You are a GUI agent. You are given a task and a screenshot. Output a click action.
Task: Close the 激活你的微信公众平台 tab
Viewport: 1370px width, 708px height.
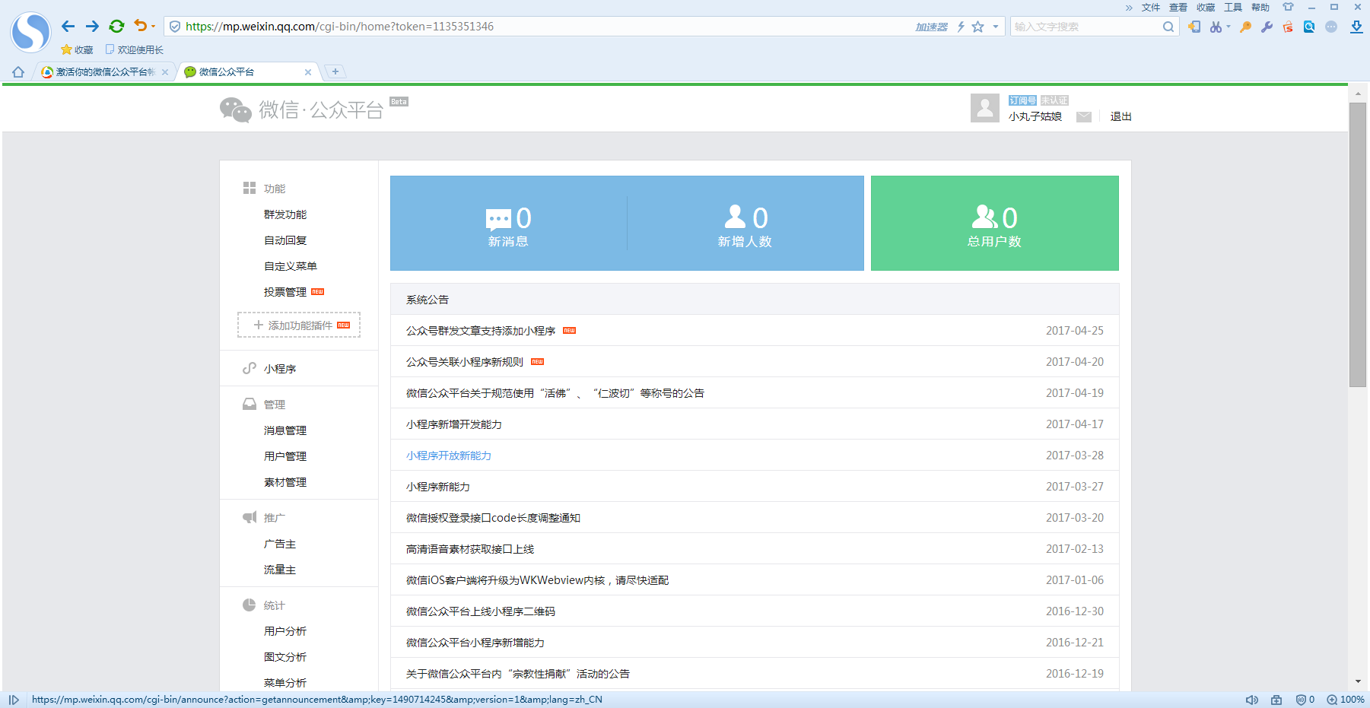click(x=165, y=72)
